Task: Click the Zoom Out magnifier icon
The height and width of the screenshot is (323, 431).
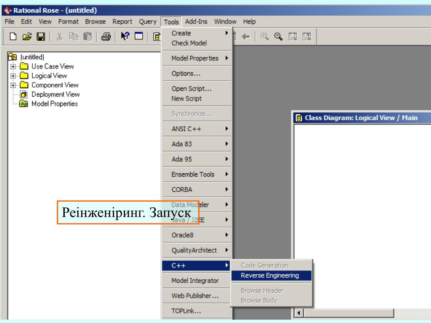Action: [279, 37]
